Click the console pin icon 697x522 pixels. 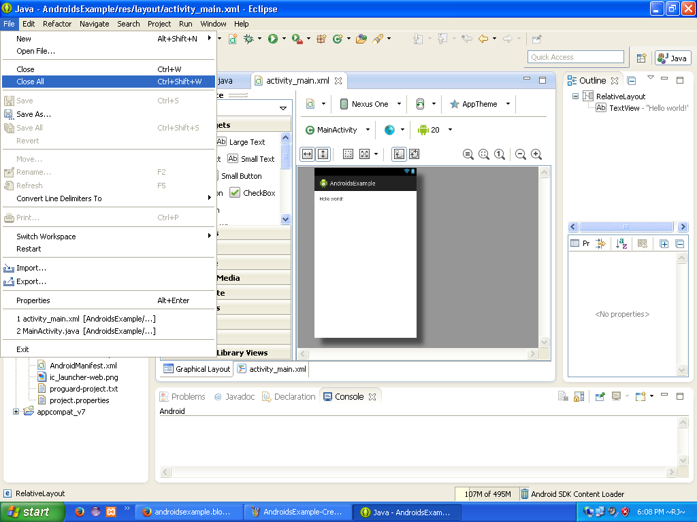pos(600,396)
